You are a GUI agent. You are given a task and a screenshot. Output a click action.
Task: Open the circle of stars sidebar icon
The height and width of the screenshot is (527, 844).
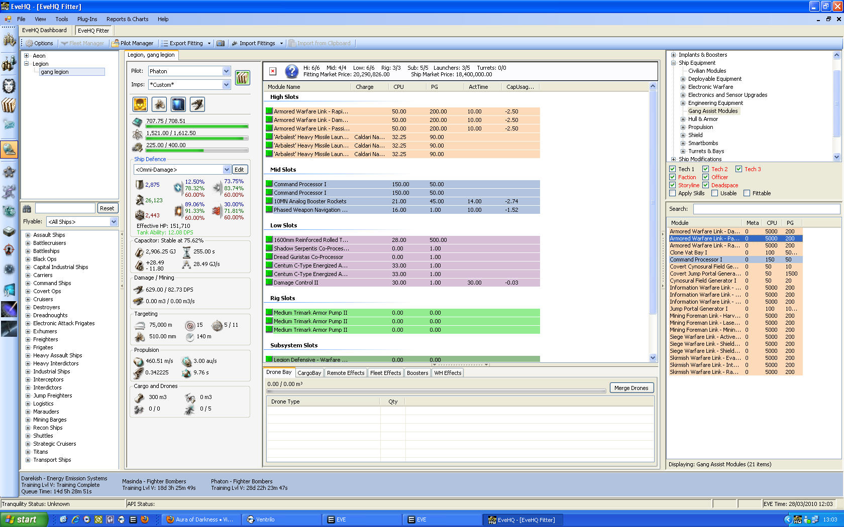coord(9,172)
